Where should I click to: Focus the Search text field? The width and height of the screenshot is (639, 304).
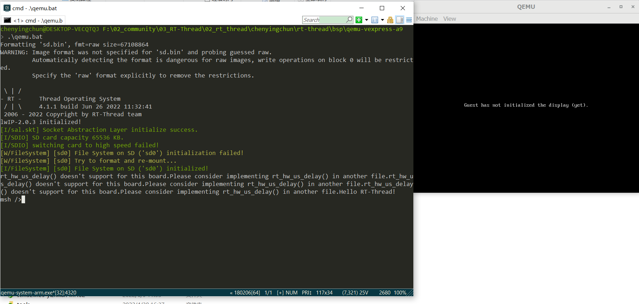tap(324, 20)
